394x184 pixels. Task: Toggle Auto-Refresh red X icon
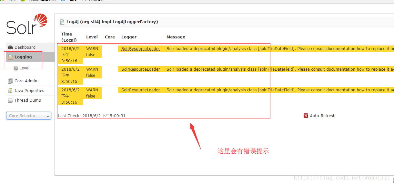[306, 116]
